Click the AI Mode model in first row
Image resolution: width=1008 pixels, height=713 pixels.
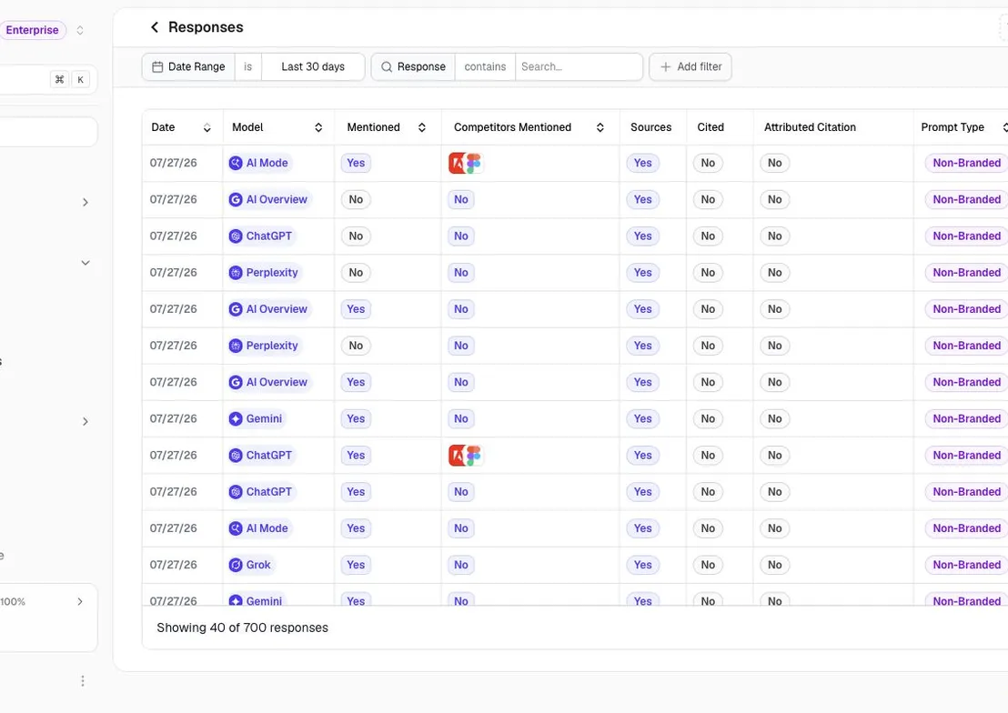pyautogui.click(x=259, y=164)
